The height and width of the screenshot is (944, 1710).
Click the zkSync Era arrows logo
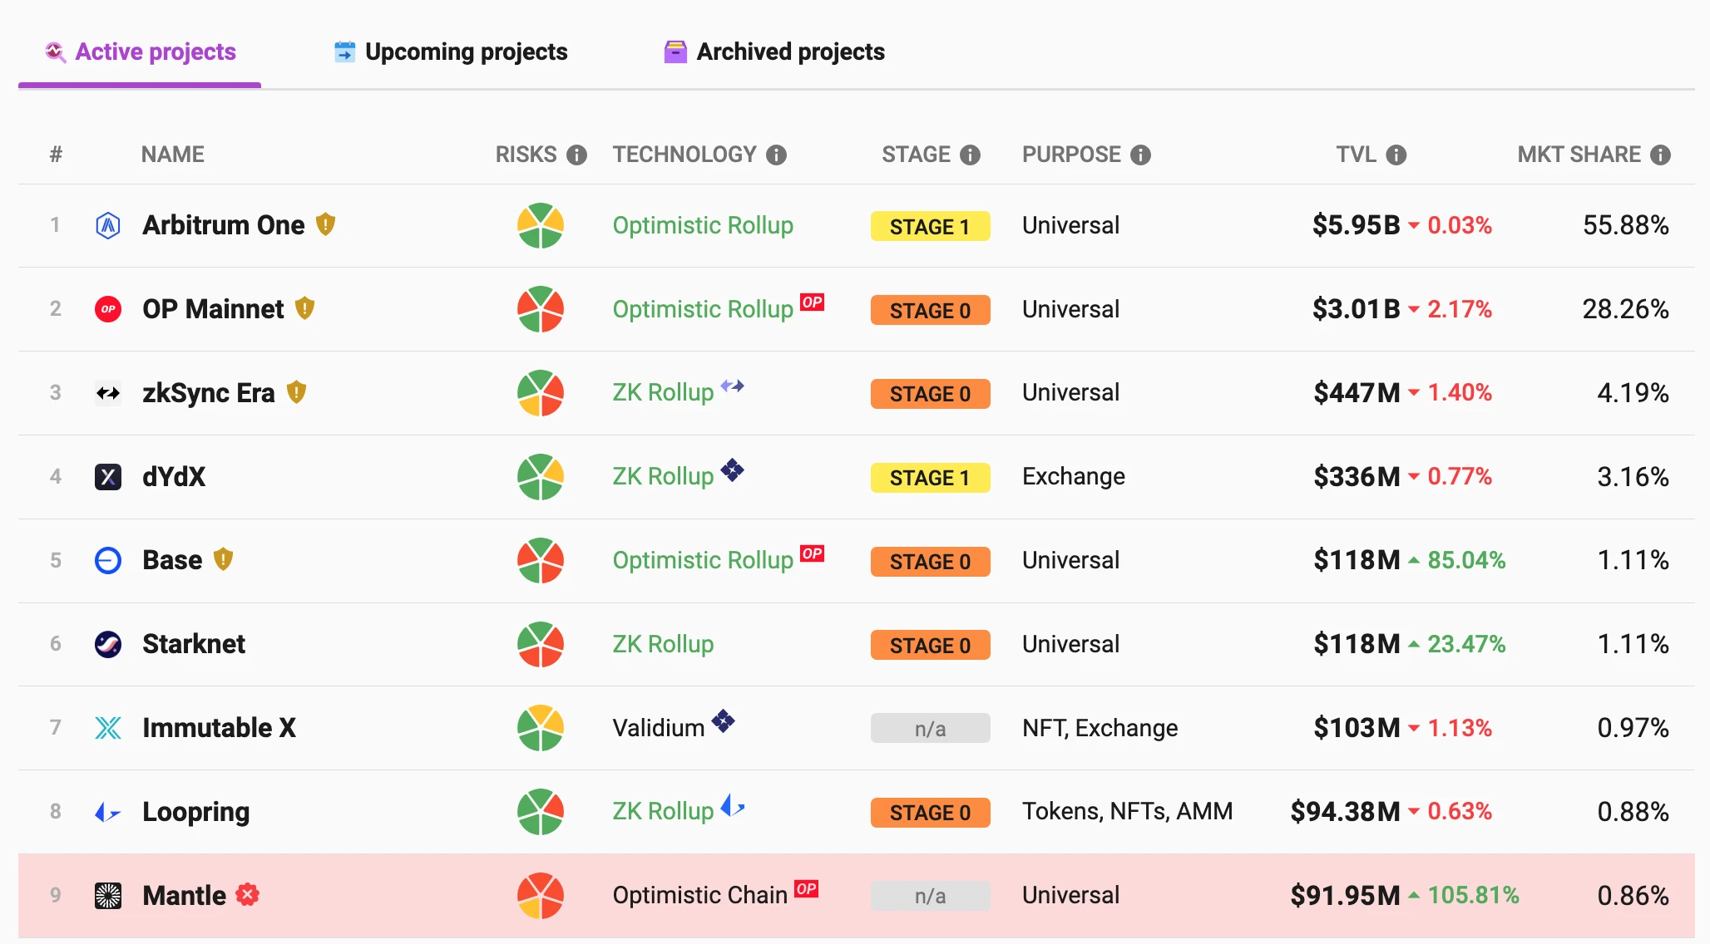tap(108, 393)
